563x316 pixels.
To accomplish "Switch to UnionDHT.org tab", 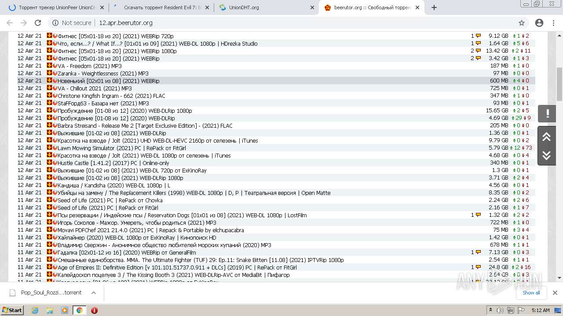I will coord(267,7).
